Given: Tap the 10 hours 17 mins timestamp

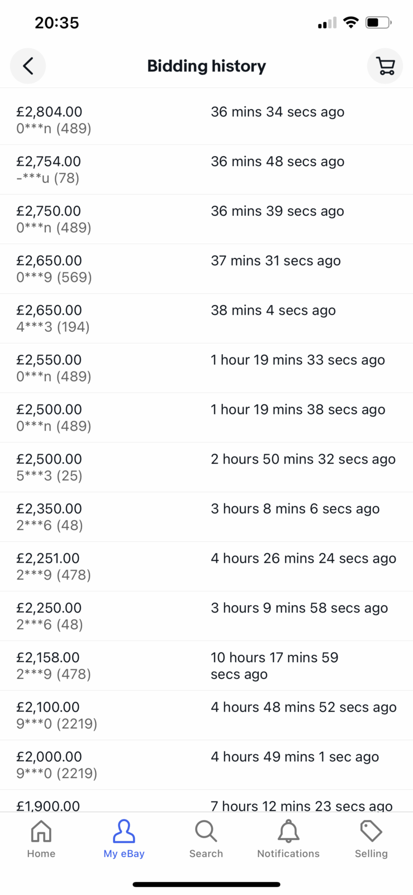Looking at the screenshot, I should click(274, 666).
